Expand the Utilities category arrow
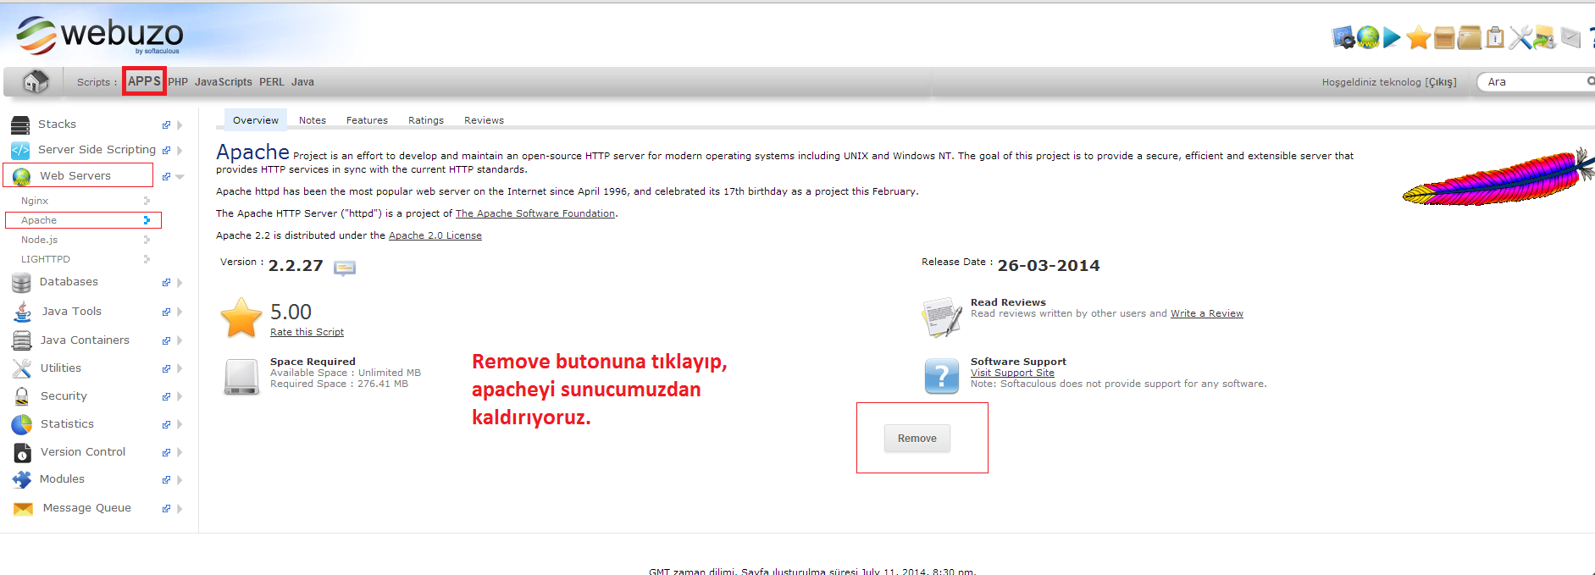The height and width of the screenshot is (575, 1595). 180,369
